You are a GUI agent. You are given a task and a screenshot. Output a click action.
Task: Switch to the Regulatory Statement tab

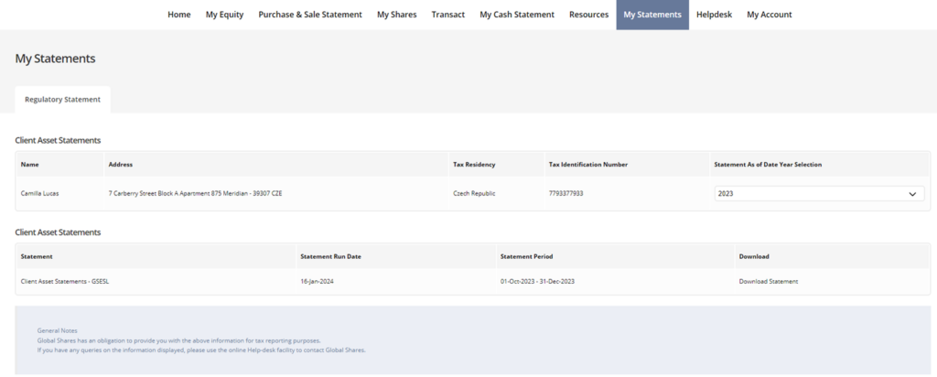coord(63,100)
